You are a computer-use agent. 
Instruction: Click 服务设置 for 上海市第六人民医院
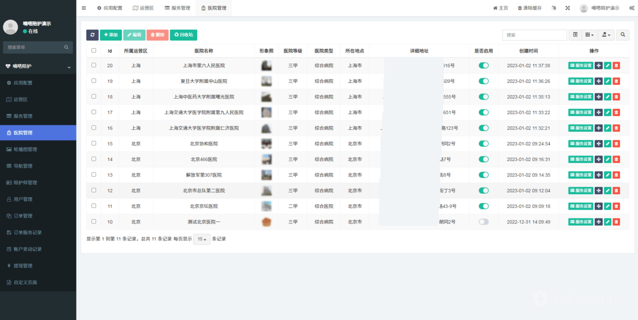(581, 66)
